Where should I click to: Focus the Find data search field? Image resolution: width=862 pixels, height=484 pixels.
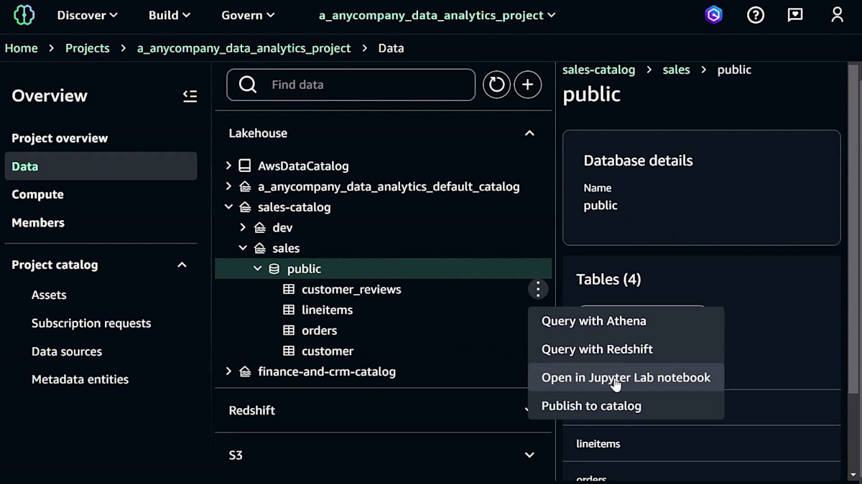(351, 85)
